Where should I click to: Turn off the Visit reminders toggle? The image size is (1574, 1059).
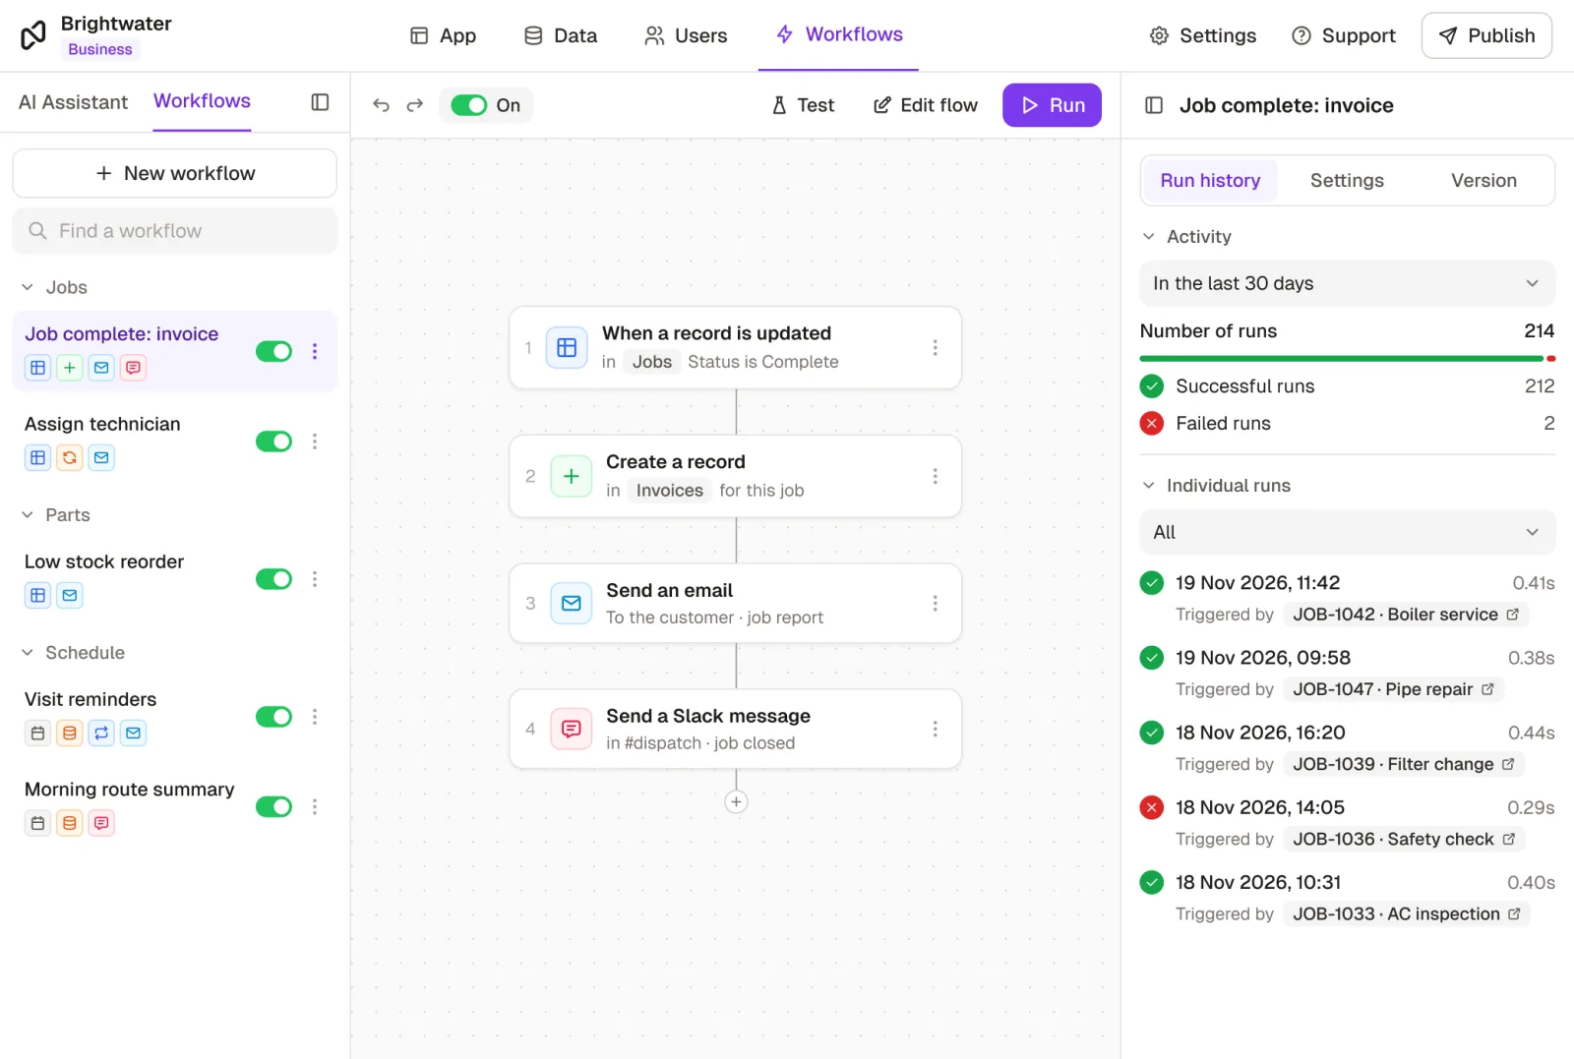coord(273,717)
